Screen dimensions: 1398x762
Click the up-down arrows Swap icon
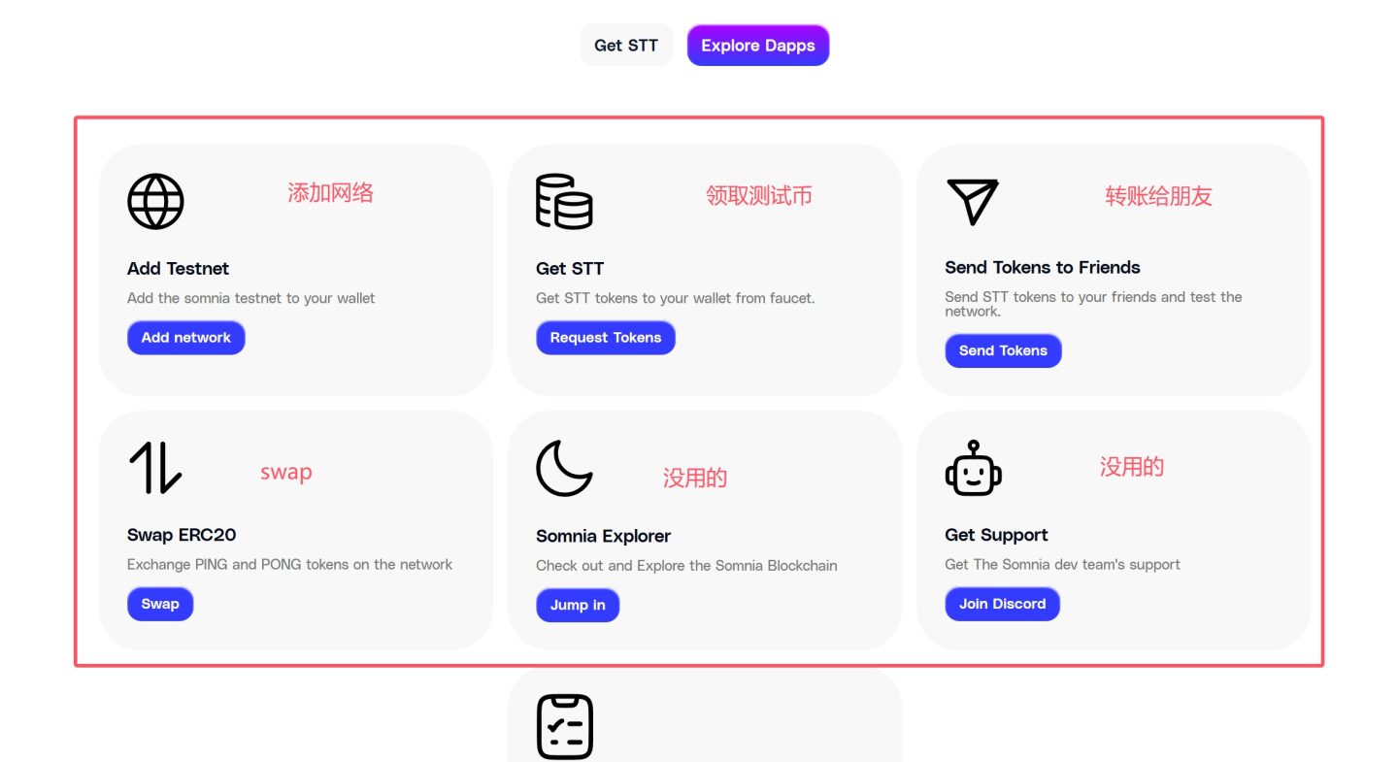coord(155,467)
